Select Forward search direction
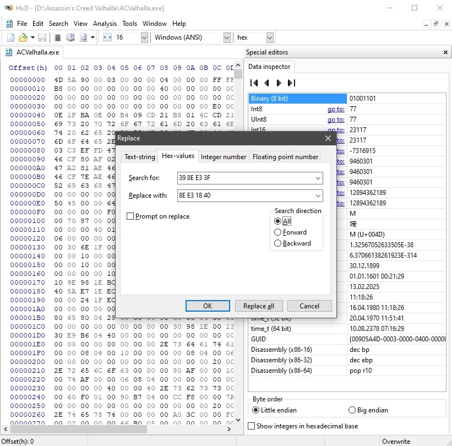The width and height of the screenshot is (452, 446). tap(277, 232)
